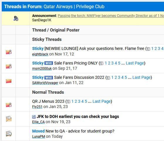This screenshot has width=164, height=141.
Task: Go to page 2 of NEWBIE LOUNGE thread
Action: [x=156, y=48]
